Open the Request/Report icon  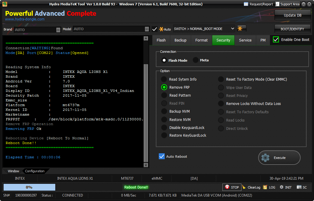tap(246, 4)
